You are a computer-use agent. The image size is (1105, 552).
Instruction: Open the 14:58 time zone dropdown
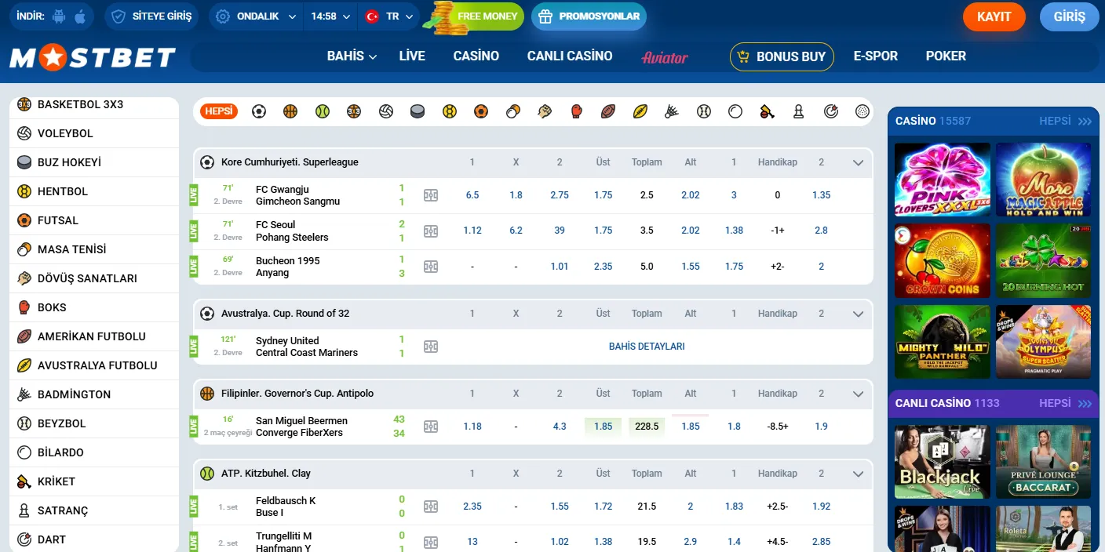tap(330, 16)
